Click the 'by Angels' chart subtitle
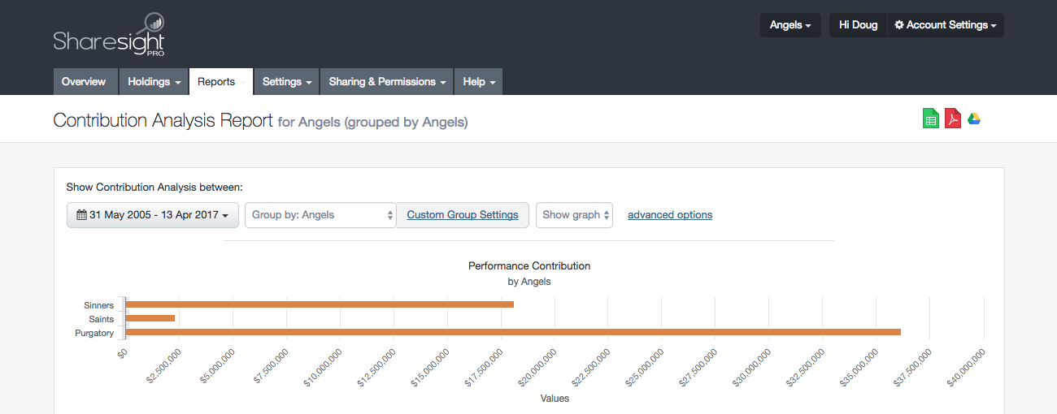1057x414 pixels. (529, 282)
